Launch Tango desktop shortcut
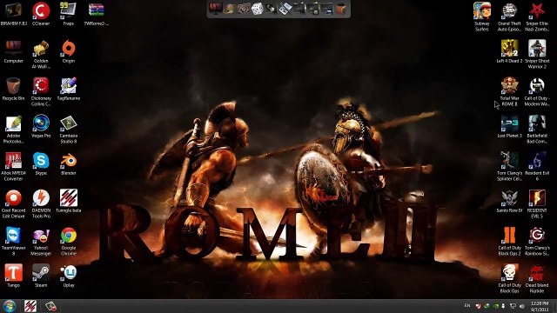The image size is (557, 313). coord(14,276)
